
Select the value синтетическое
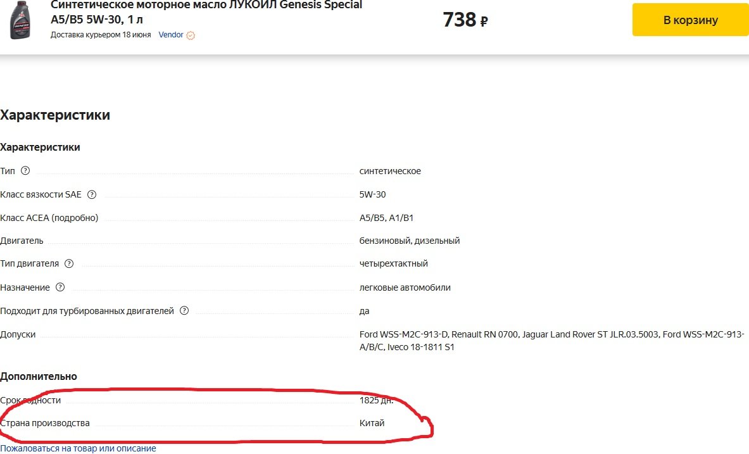point(390,171)
